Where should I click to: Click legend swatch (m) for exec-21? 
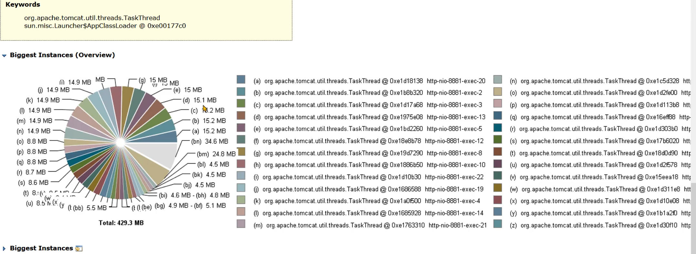point(241,224)
